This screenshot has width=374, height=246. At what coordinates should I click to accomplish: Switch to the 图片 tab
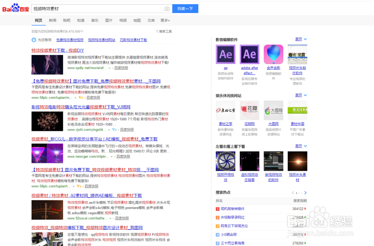(109, 20)
